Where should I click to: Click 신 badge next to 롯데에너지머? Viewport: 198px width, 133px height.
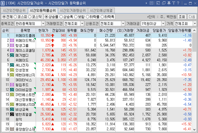[x=12, y=105]
